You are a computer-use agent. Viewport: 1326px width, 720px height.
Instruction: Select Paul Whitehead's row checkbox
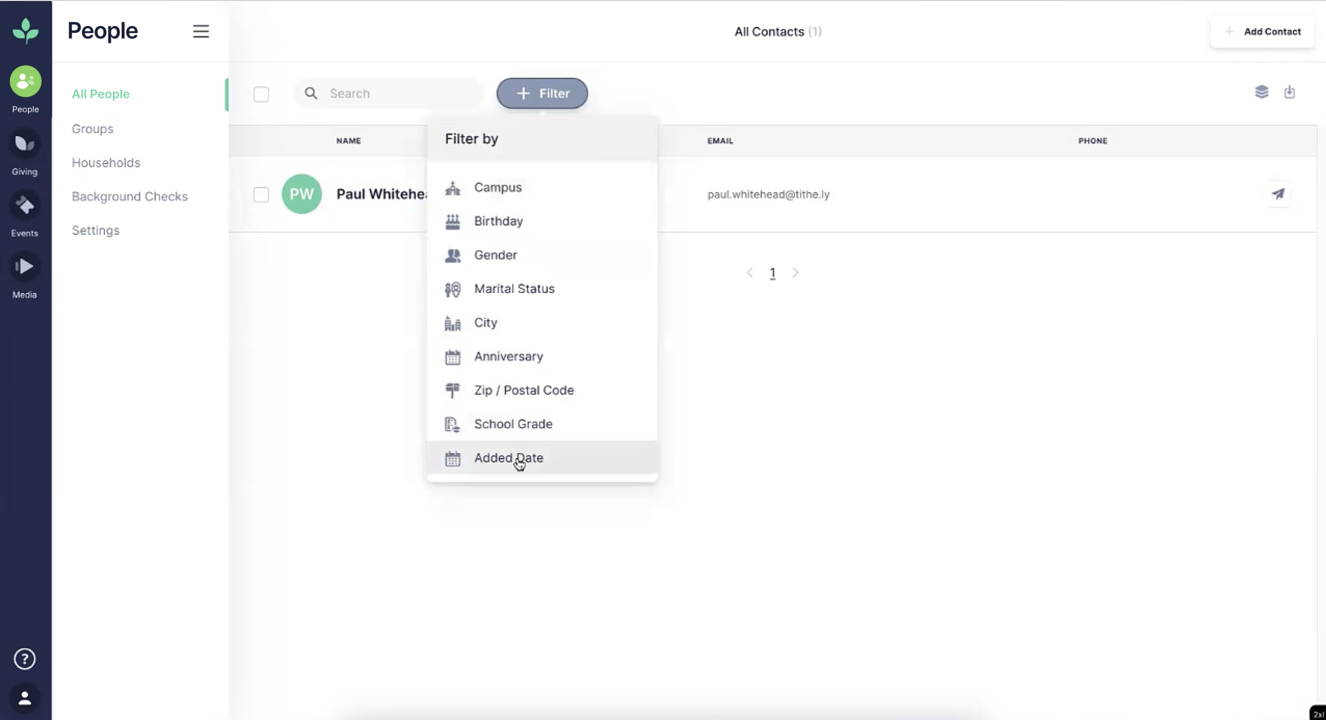point(261,195)
